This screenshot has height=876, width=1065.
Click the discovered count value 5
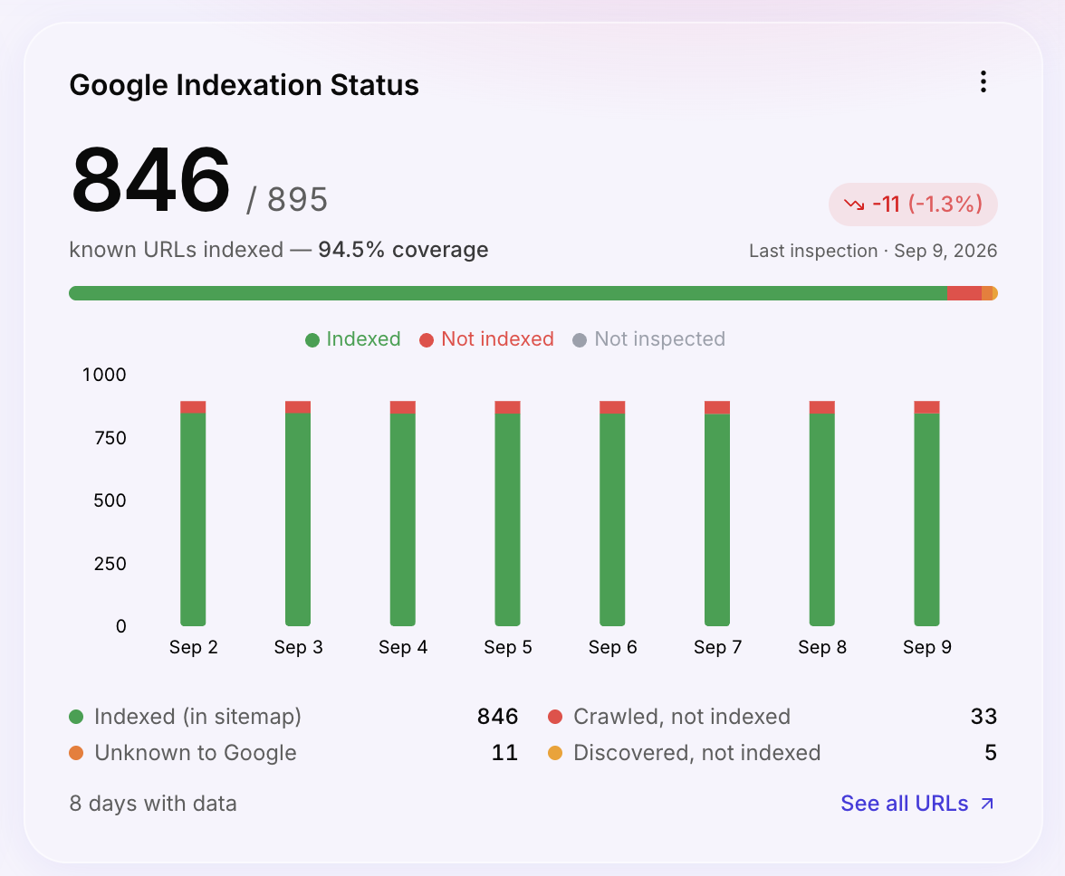(x=991, y=753)
